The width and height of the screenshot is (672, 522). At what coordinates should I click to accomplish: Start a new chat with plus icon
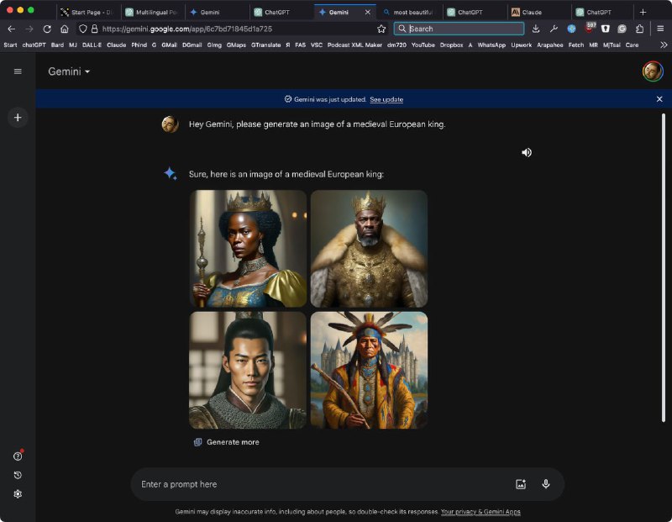click(18, 118)
